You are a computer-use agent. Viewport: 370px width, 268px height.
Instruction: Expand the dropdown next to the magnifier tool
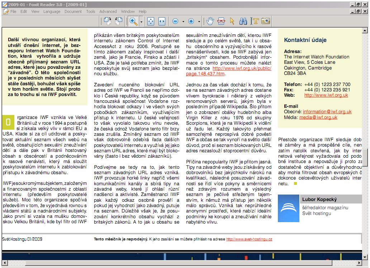(141, 21)
